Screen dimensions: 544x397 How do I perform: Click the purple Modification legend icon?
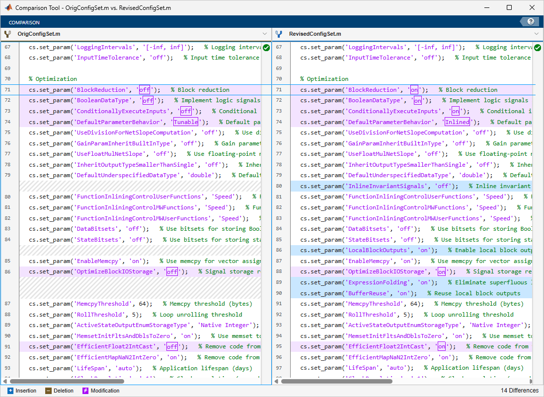click(85, 391)
